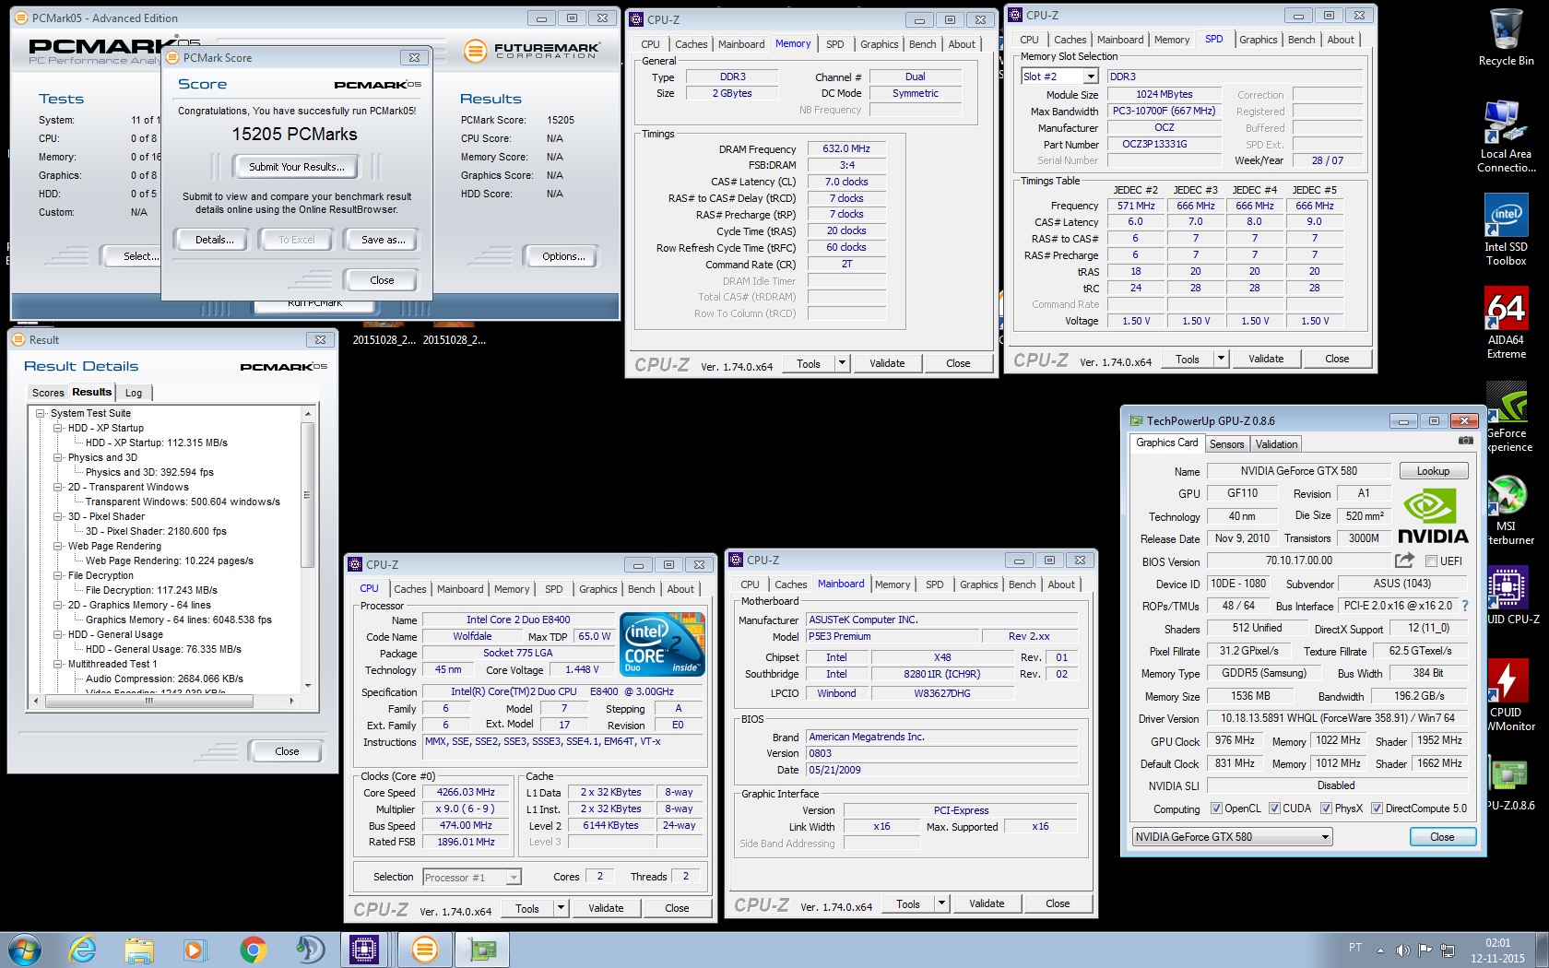Click the GPU-Z BIOS share icon

pyautogui.click(x=1404, y=561)
